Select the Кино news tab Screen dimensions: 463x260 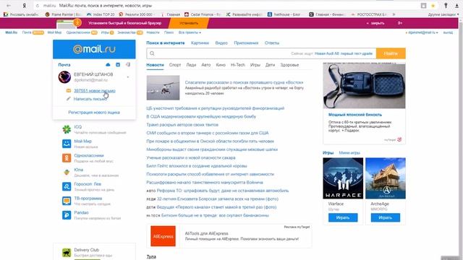click(221, 65)
